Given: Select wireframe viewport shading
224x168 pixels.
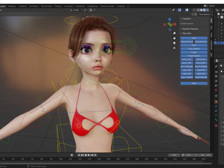Looking at the screenshot, I should 198,10.
